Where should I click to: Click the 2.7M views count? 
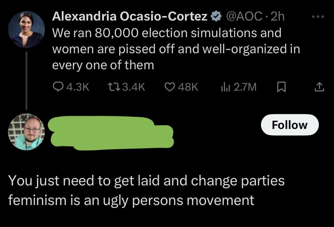pyautogui.click(x=245, y=87)
